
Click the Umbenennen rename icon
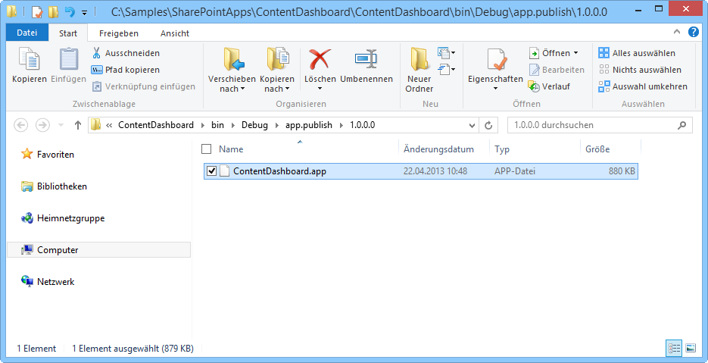click(366, 59)
